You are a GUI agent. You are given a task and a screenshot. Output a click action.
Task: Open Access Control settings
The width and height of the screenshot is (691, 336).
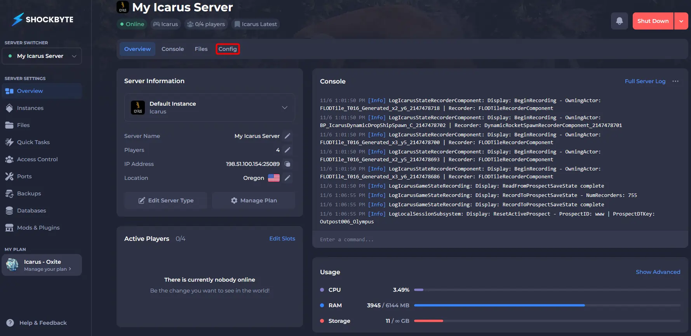tap(37, 159)
